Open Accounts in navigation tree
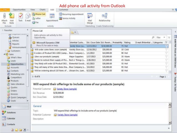The height and width of the screenshot is (133, 177). tap(13, 67)
